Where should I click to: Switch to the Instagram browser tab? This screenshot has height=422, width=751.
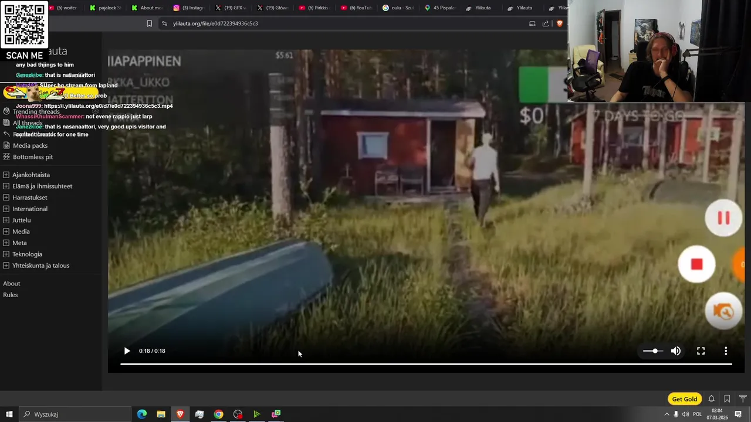188,8
